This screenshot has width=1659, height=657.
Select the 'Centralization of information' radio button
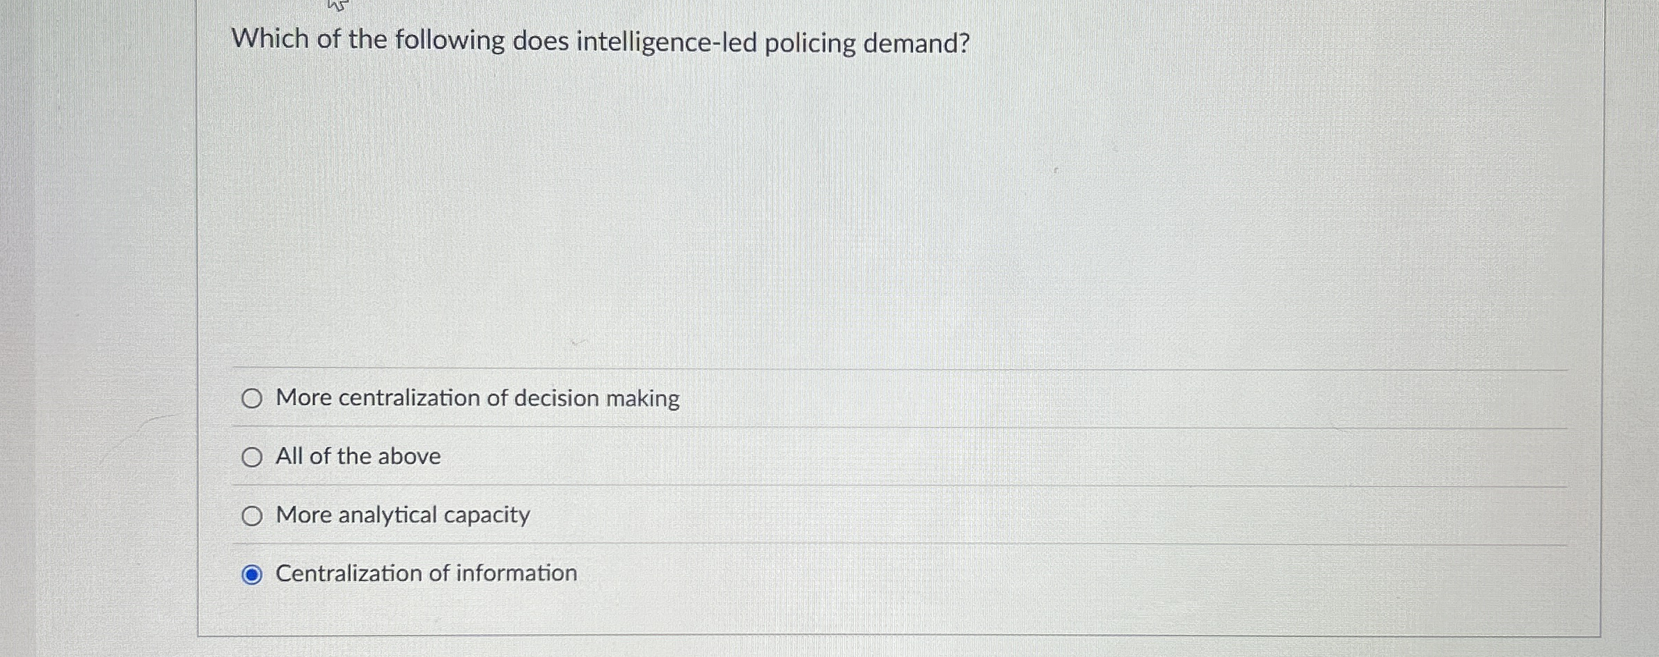pos(253,573)
